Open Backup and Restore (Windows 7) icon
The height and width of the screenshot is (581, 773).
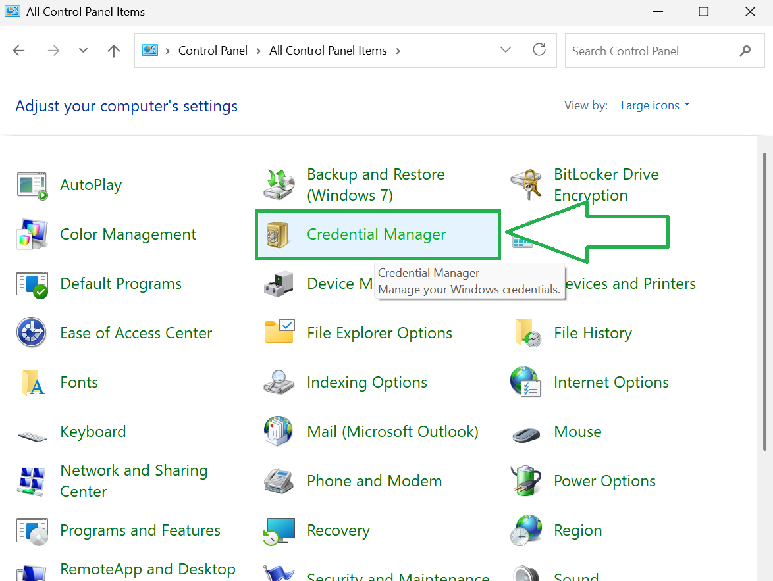click(x=279, y=184)
